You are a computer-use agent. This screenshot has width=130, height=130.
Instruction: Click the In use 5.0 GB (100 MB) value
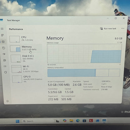pos(59,85)
